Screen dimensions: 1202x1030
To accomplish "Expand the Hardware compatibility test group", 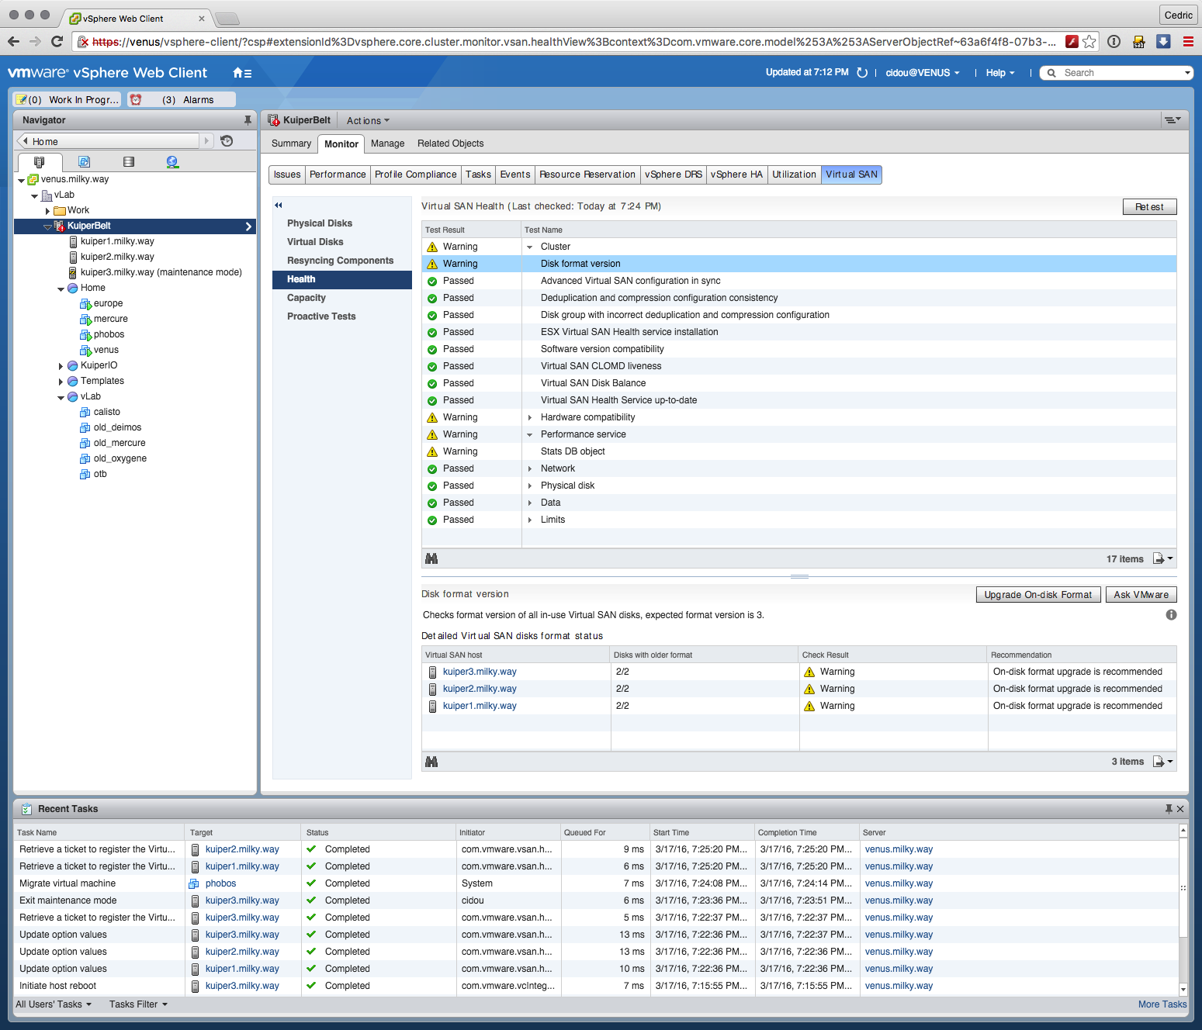I will [530, 418].
